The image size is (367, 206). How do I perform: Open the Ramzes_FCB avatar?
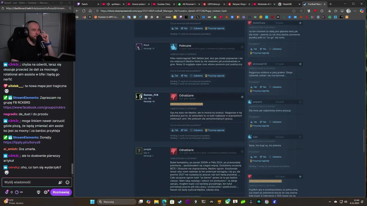coord(139,96)
